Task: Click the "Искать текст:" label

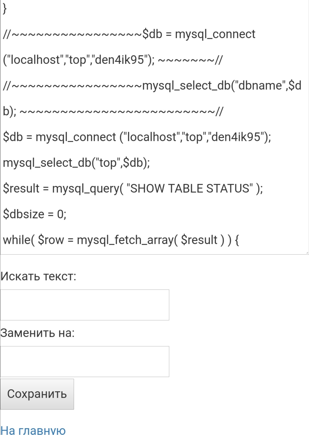Action: point(38,276)
